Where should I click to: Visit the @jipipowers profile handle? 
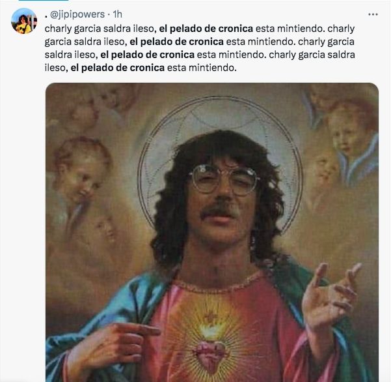77,14
